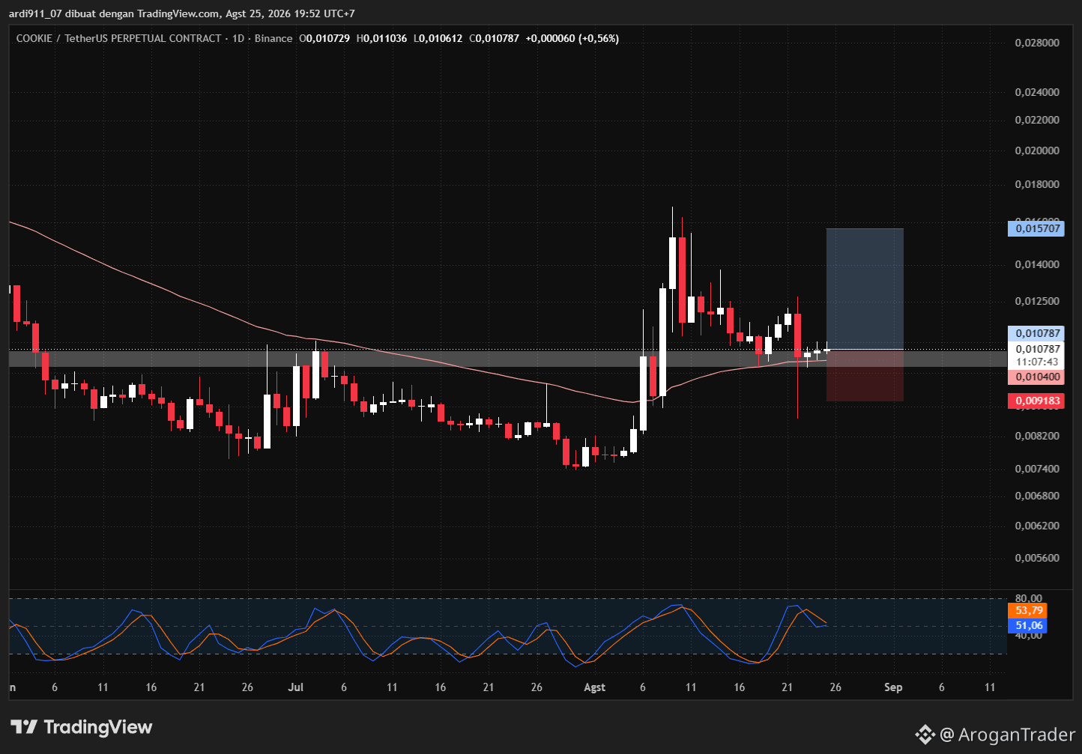The height and width of the screenshot is (754, 1082).
Task: Click the 80,00 level on the indicator scale
Action: (x=1029, y=598)
